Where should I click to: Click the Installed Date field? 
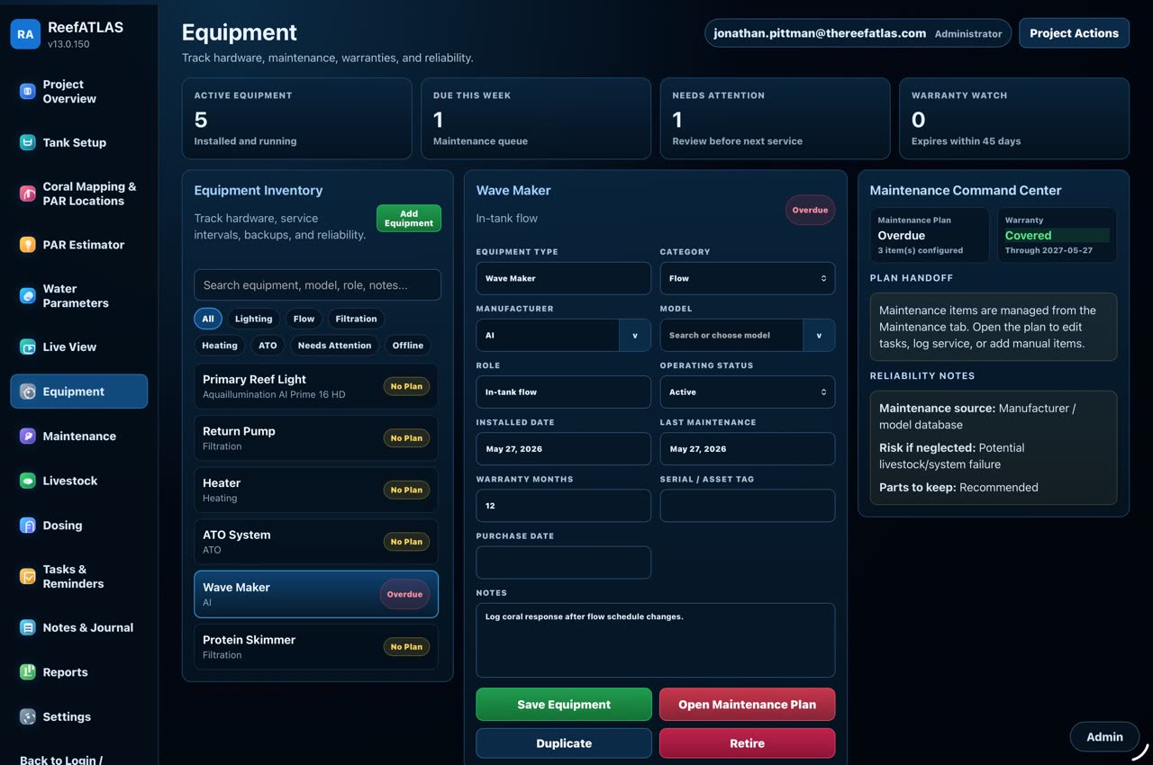point(564,448)
